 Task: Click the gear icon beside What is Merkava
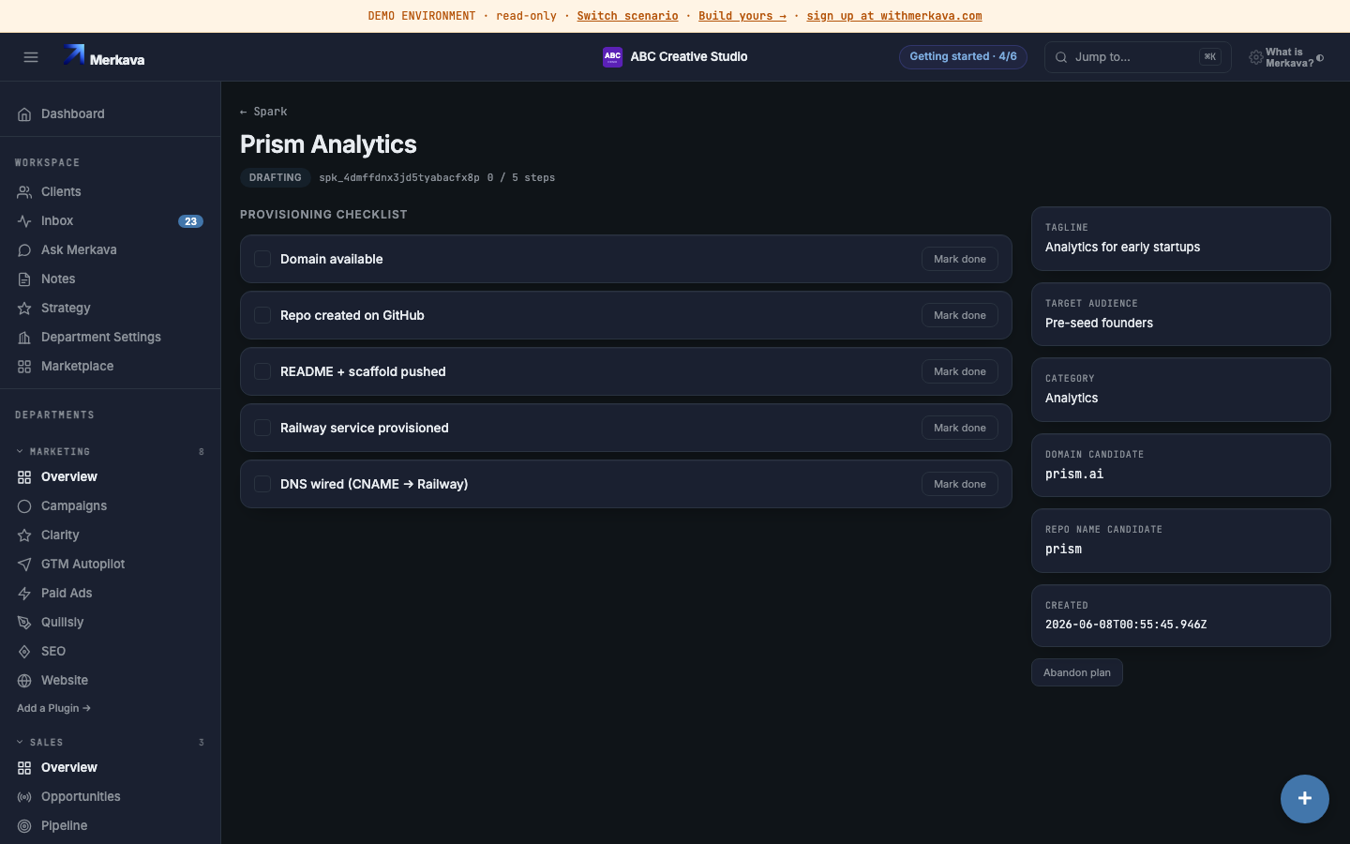click(x=1255, y=58)
